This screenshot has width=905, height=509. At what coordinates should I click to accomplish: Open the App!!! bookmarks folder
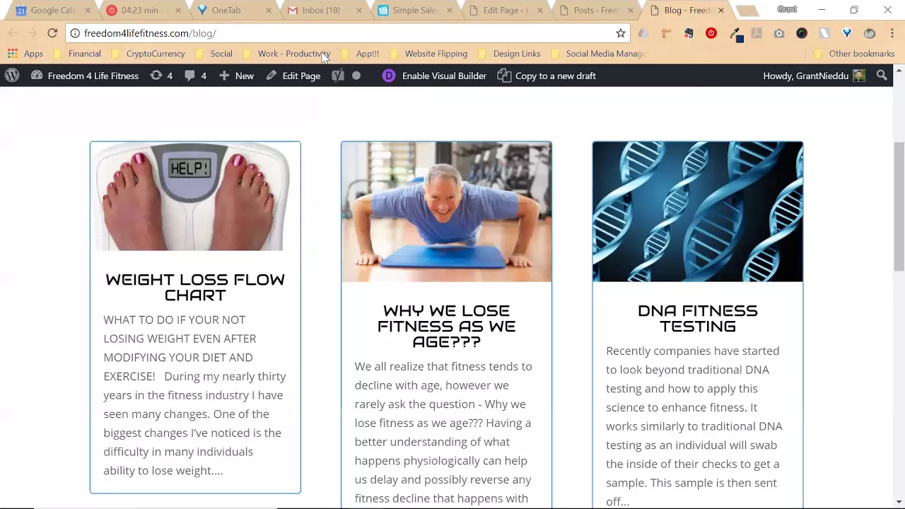click(361, 54)
